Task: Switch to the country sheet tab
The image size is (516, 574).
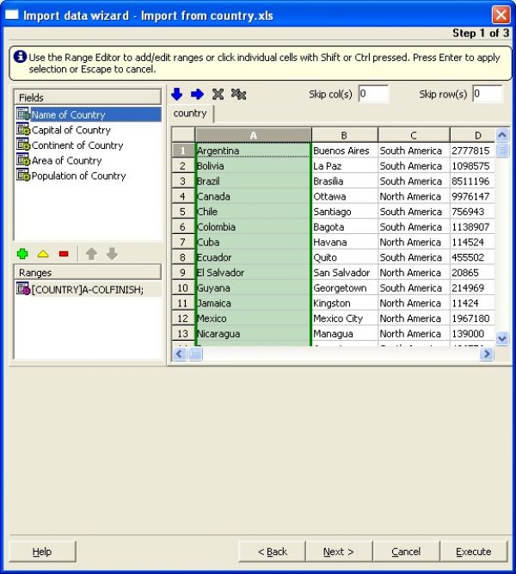Action: [x=190, y=114]
